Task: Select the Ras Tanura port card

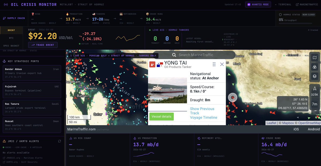Action: coord(32,108)
